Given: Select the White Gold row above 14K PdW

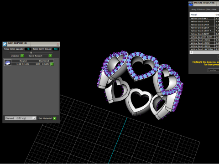Looking at the screenshot, I should click(x=204, y=46).
